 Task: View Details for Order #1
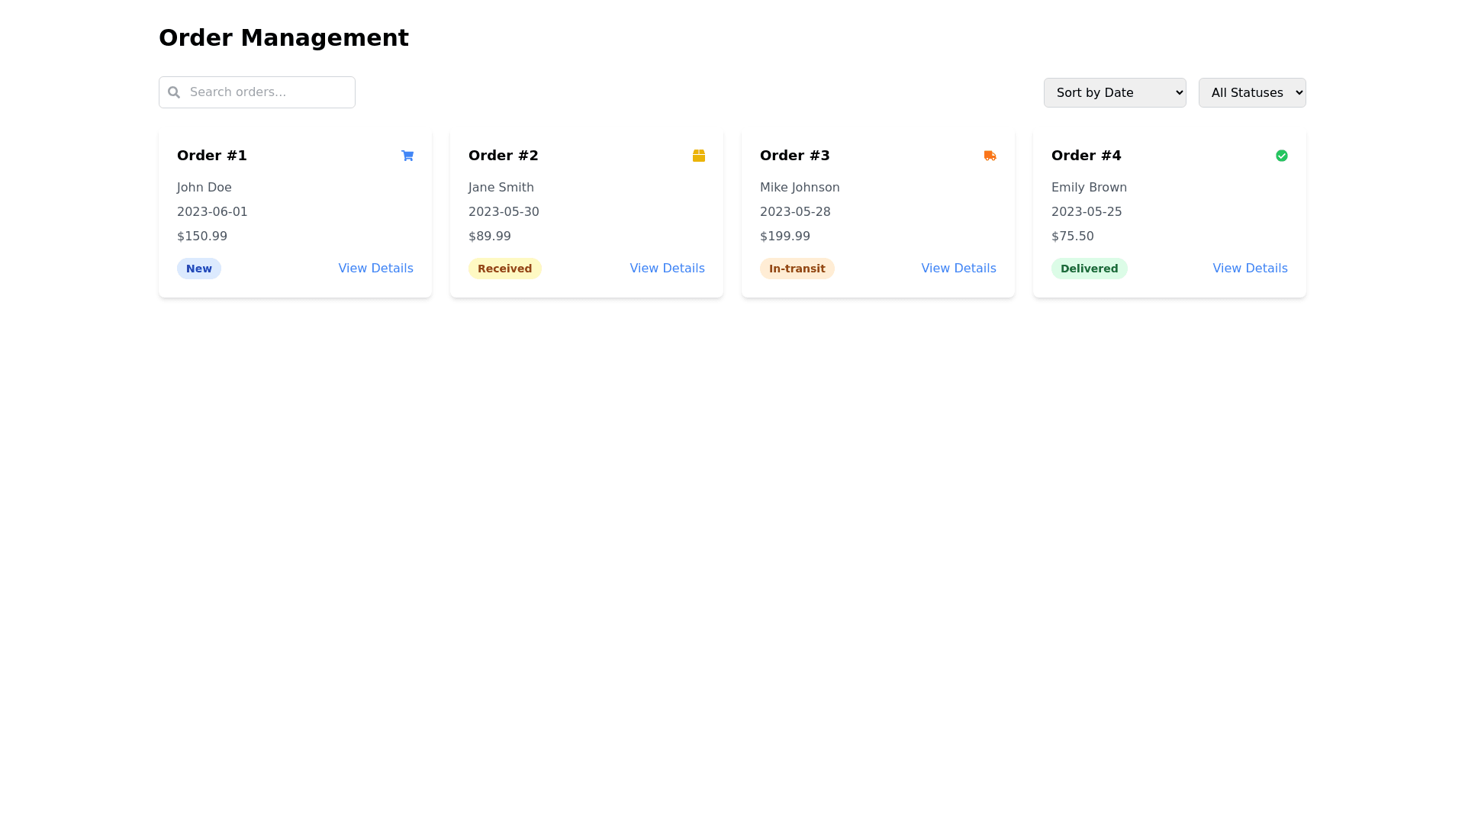coord(375,269)
